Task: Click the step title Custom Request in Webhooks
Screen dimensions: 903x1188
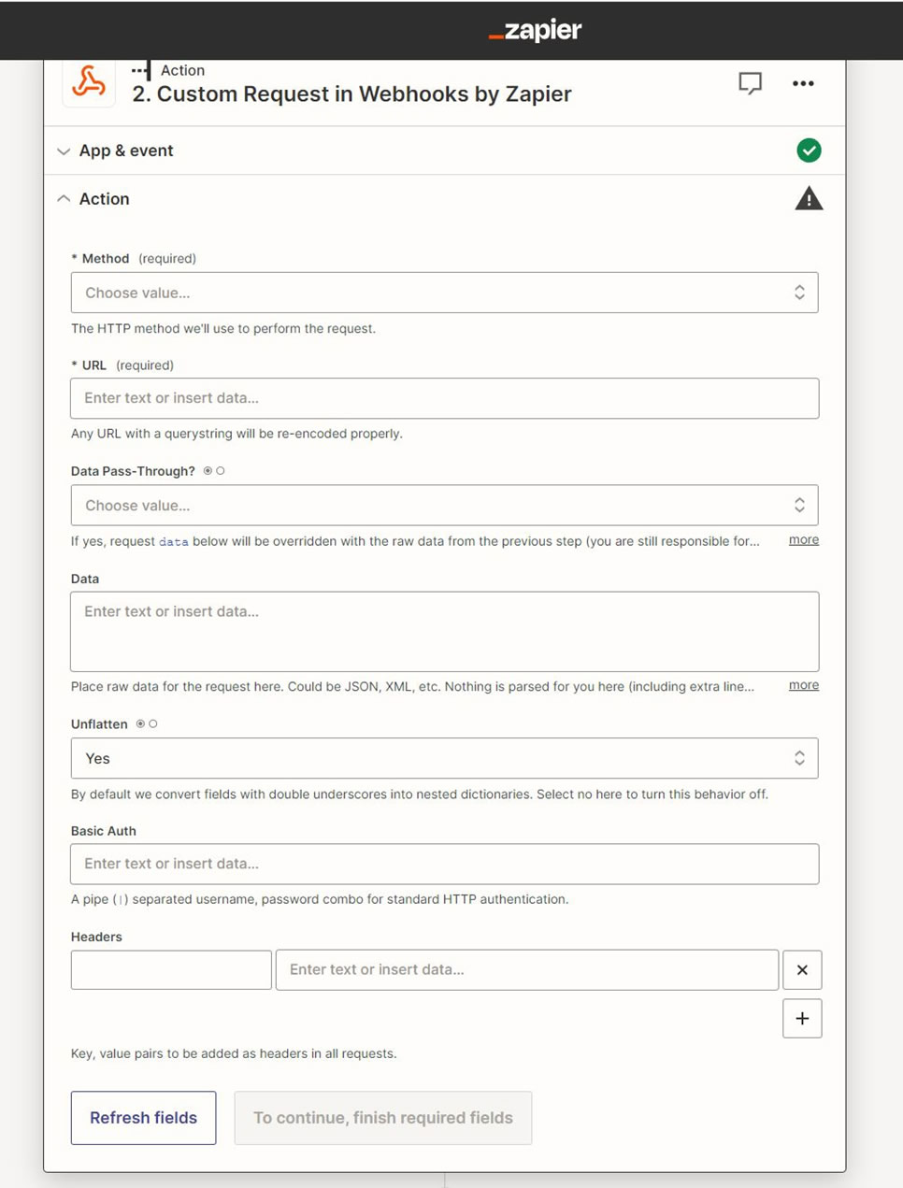Action: click(x=351, y=93)
